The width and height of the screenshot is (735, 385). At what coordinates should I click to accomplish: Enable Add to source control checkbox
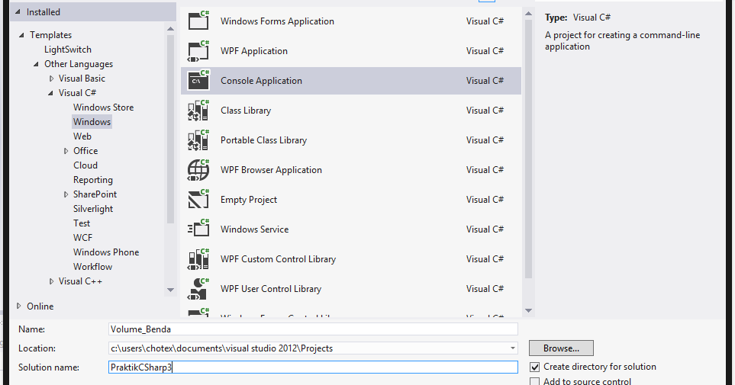pos(535,381)
